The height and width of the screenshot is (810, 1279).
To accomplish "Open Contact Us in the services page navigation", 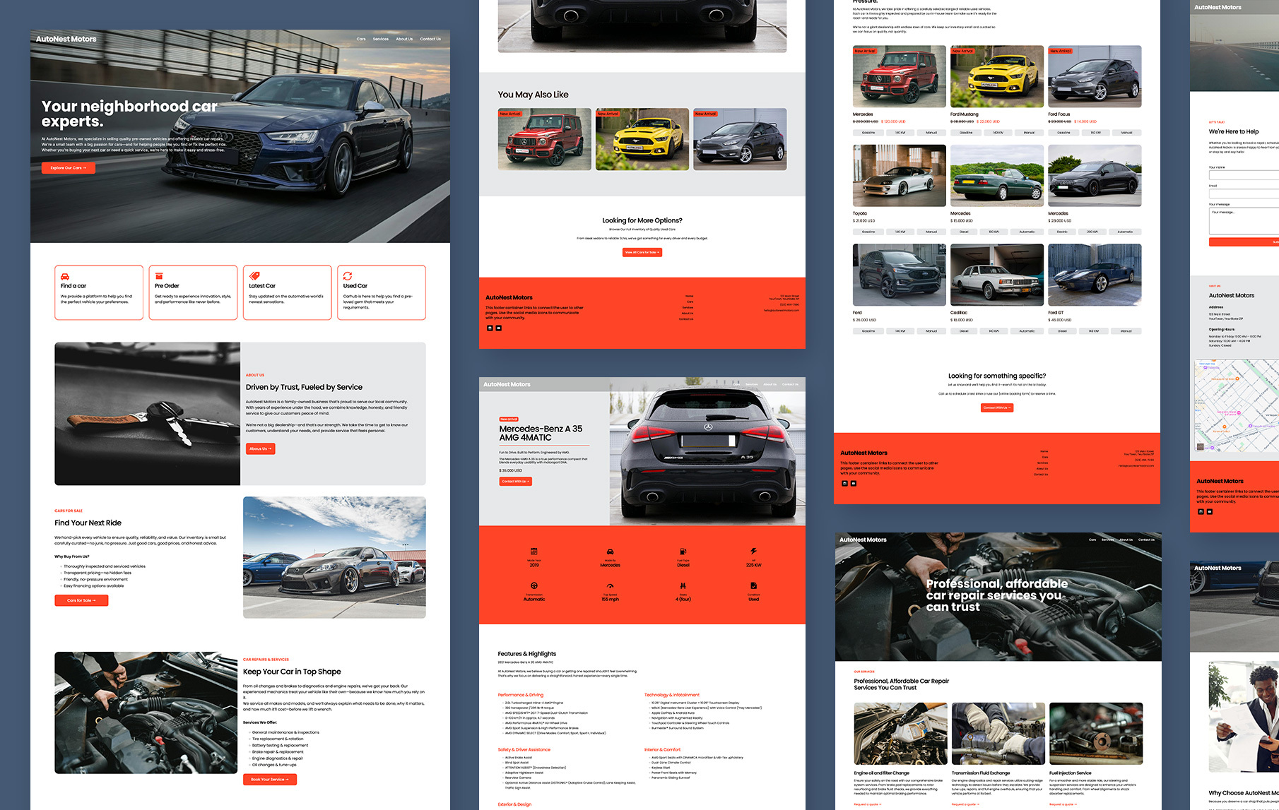I will [1146, 540].
